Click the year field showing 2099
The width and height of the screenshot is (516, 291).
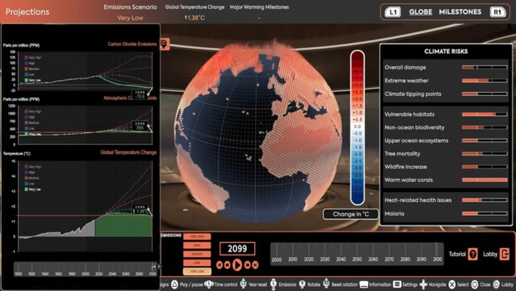click(x=237, y=249)
